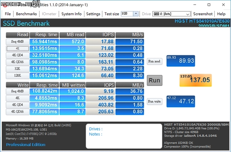This screenshot has height=152, width=231.
Task: Open the Drive selection combo box
Action: [171, 14]
